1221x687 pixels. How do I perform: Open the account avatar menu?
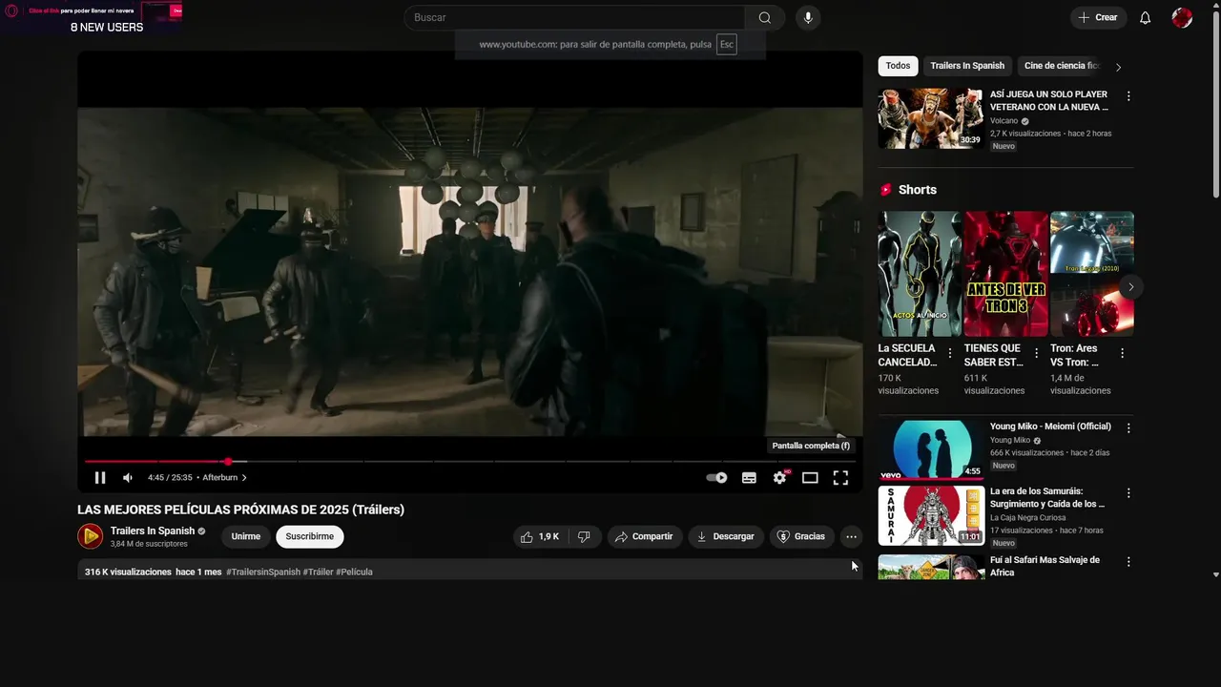pos(1182,17)
